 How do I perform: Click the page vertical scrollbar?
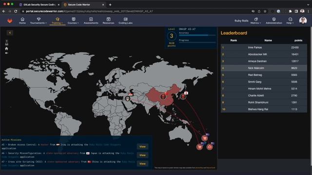pos(311,96)
